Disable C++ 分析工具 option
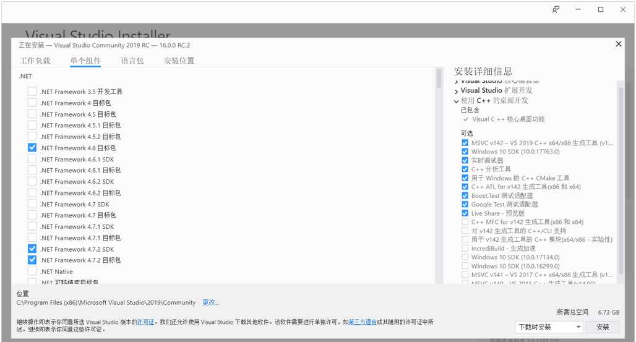The width and height of the screenshot is (636, 342). pyautogui.click(x=465, y=169)
